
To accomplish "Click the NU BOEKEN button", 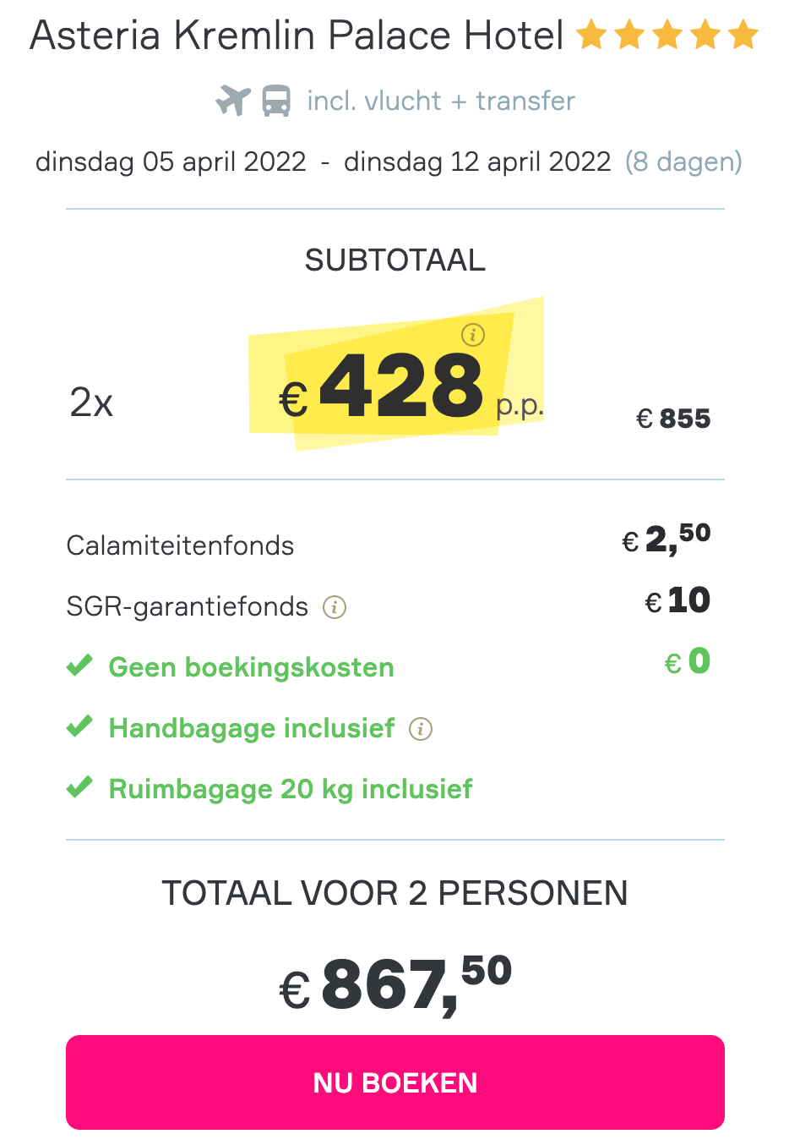I will pyautogui.click(x=394, y=1082).
